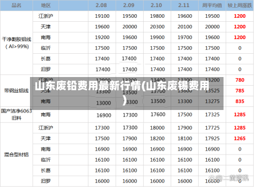This screenshot has width=254, height=187.
Task: Click the 20100 price cell
Action: (185, 27)
